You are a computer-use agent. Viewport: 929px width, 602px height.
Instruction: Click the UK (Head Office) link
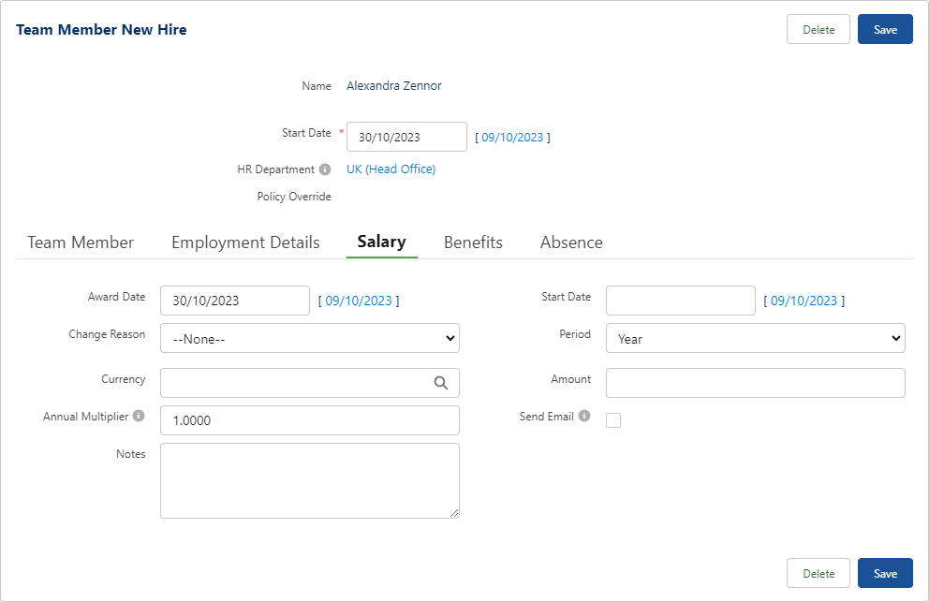391,169
